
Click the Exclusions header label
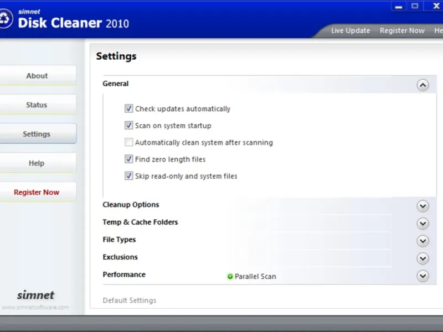click(x=120, y=257)
